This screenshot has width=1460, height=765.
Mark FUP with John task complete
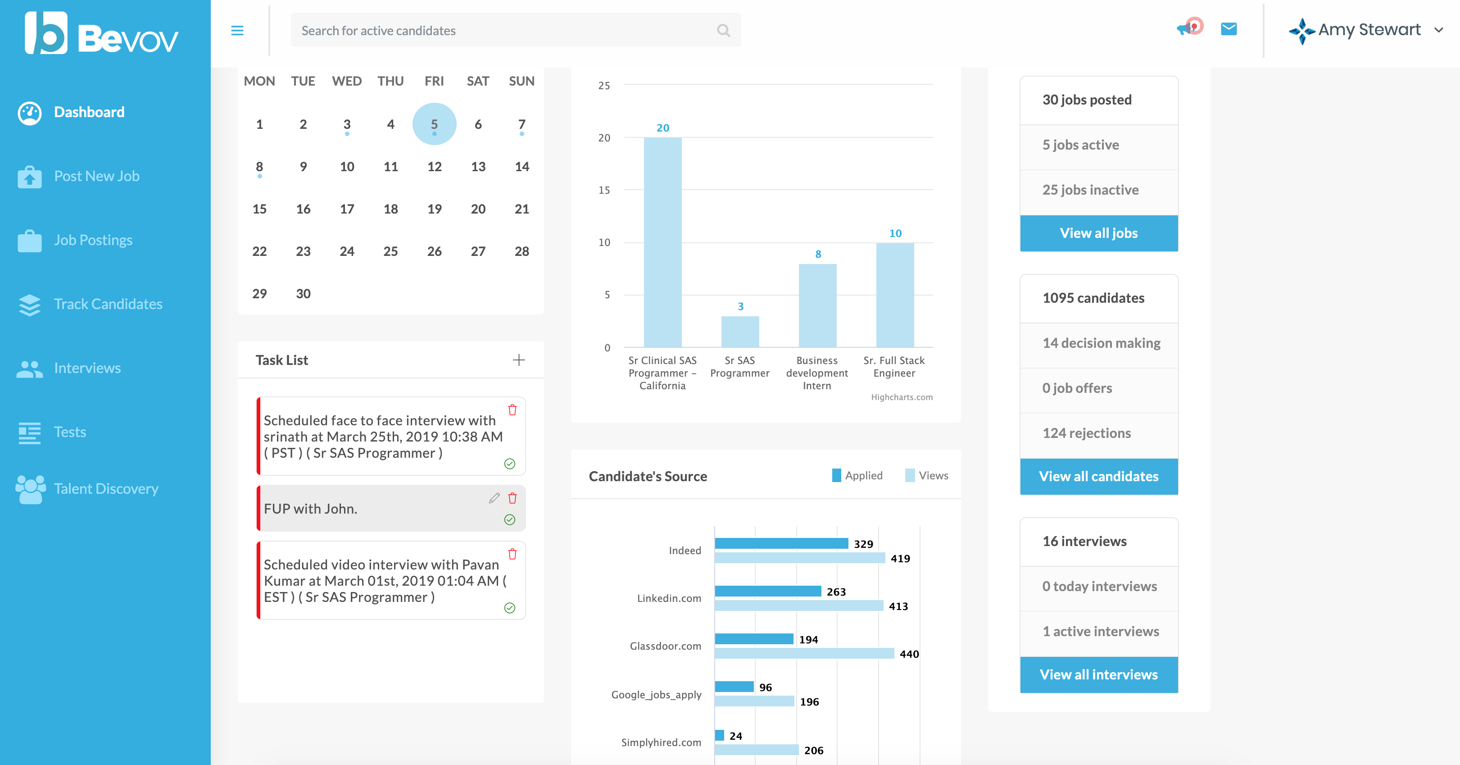(x=509, y=519)
